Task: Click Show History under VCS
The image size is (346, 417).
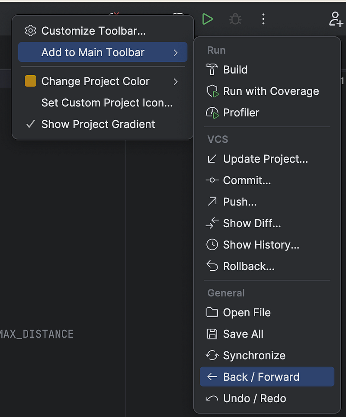Action: (x=260, y=244)
